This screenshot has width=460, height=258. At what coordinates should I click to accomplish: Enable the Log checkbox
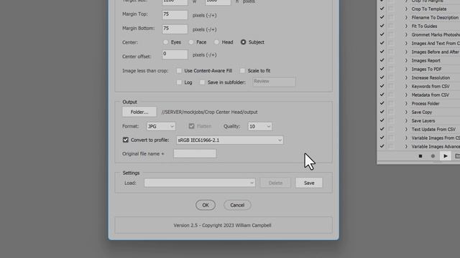(x=179, y=82)
